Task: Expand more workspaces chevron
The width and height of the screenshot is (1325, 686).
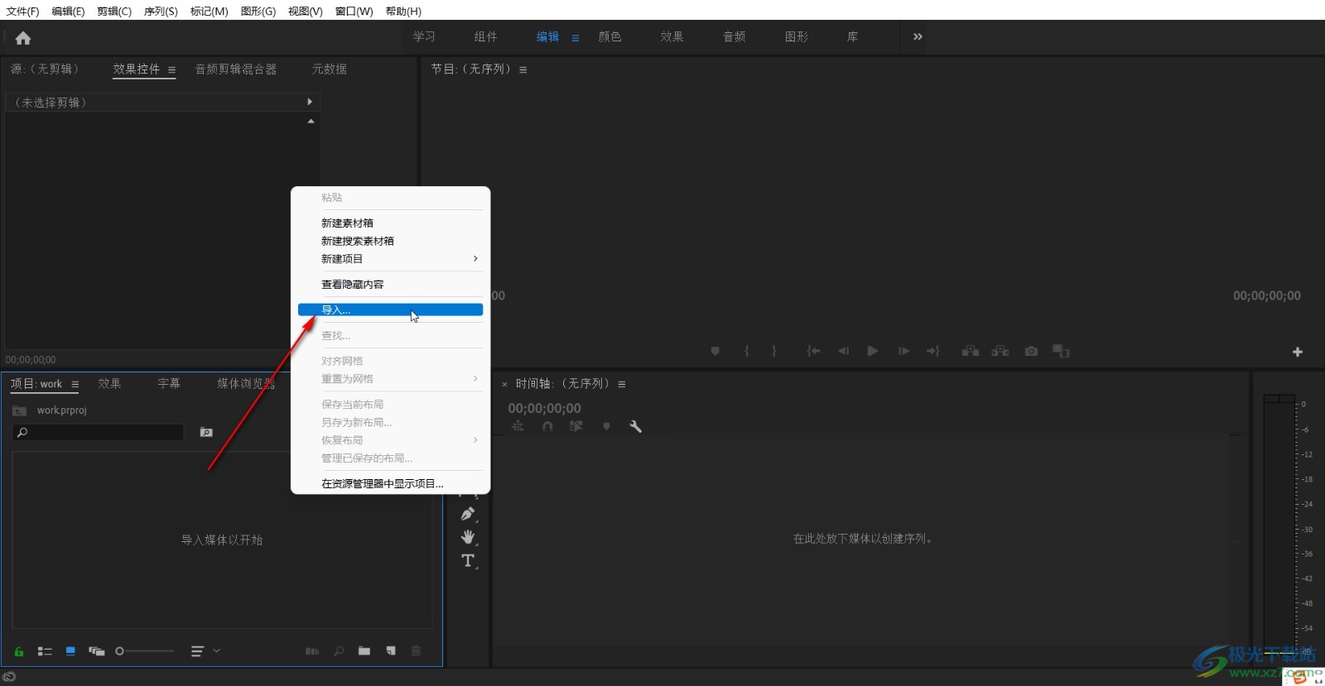Action: [x=918, y=36]
